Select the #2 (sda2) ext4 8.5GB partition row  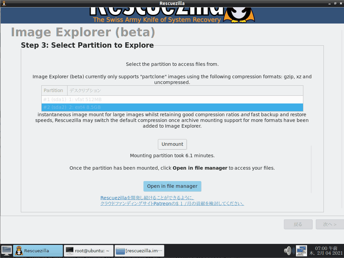pos(172,107)
